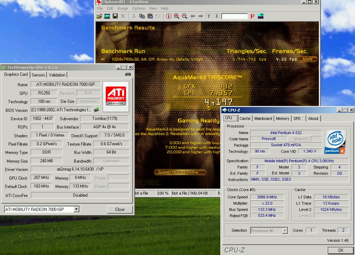Switch to the Cache tab in CPU-Z
355x255 pixels.
tap(245, 118)
